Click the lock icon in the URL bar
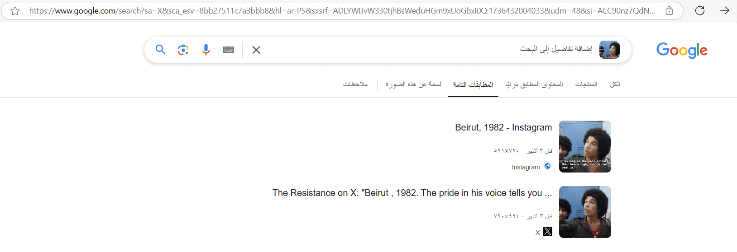737x252 pixels. pyautogui.click(x=669, y=11)
